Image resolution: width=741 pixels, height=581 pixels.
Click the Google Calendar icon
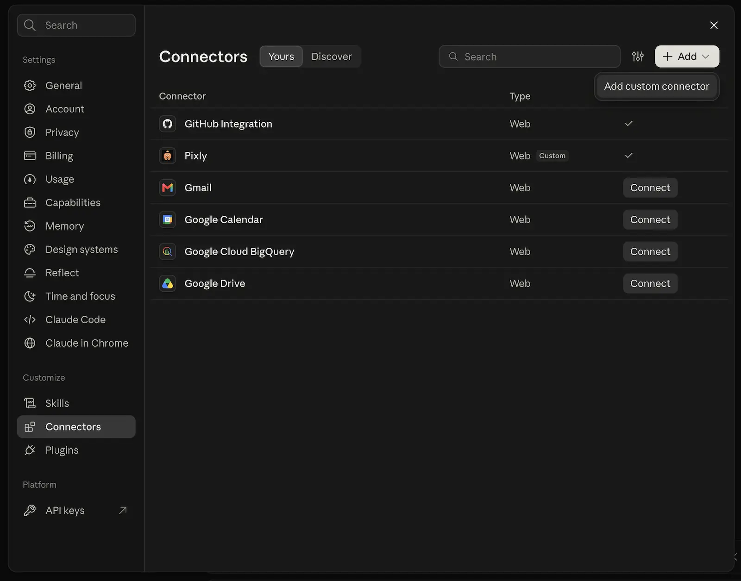167,220
